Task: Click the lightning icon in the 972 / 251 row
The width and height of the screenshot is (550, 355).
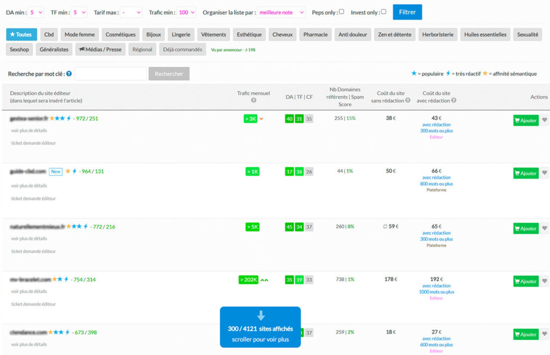Action: point(69,119)
